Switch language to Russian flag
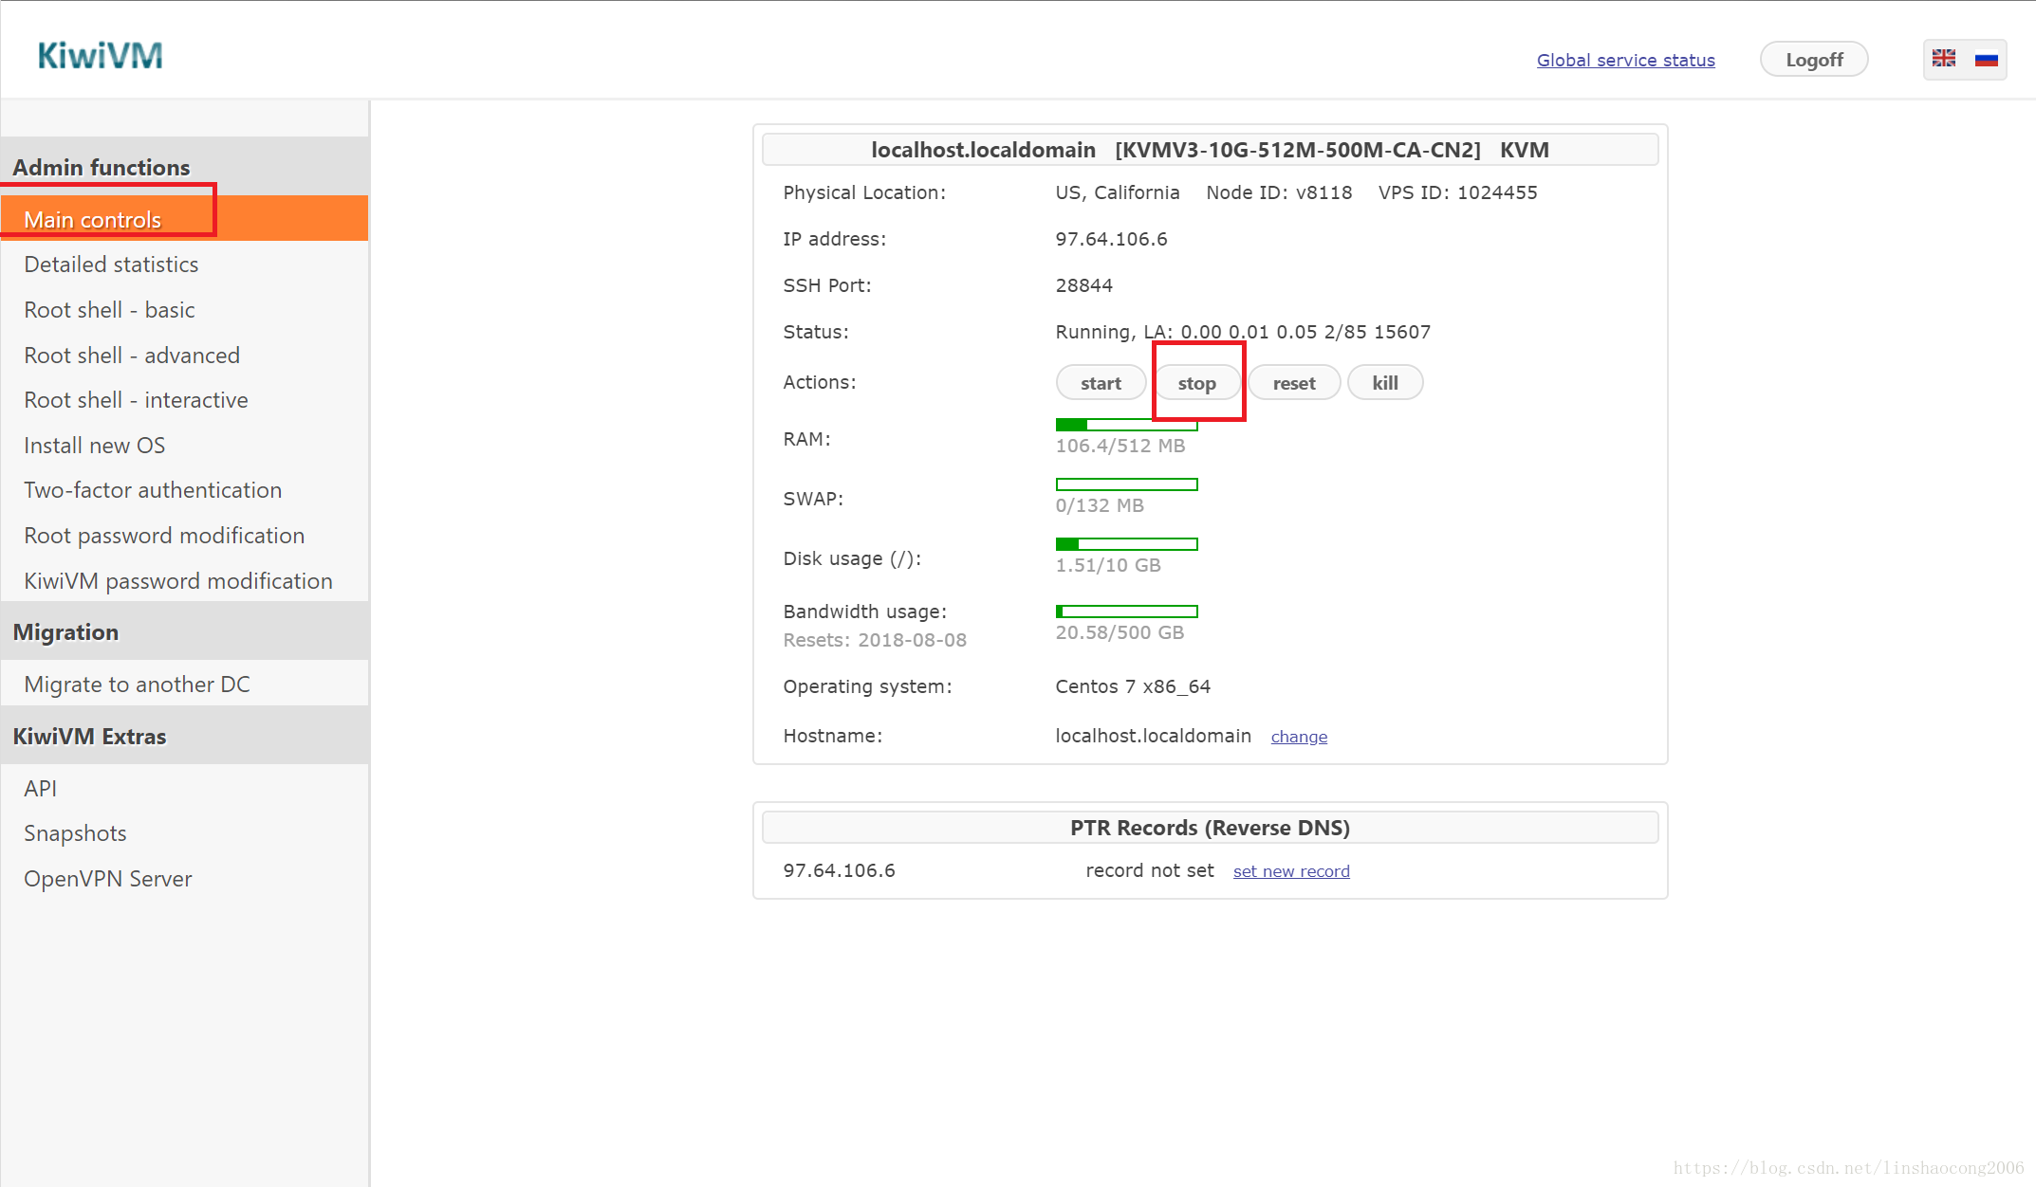The image size is (2036, 1187). click(x=1986, y=59)
